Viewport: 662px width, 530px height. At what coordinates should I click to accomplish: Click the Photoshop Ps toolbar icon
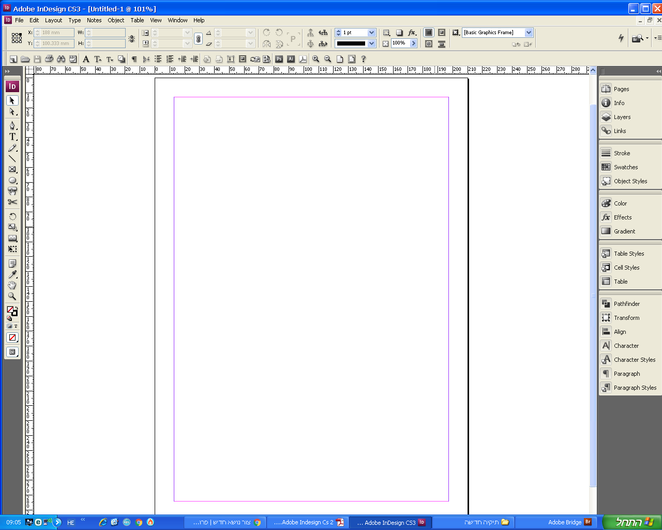[x=279, y=59]
